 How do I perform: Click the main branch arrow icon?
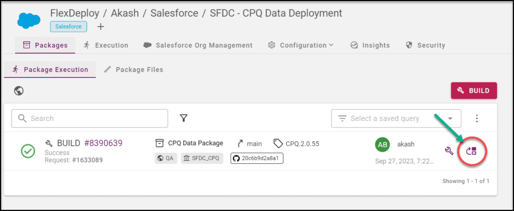pos(240,143)
